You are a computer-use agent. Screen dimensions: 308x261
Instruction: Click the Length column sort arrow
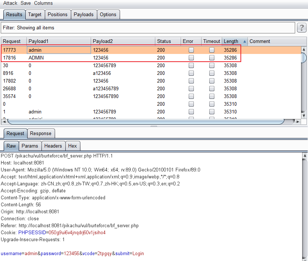[x=244, y=41]
